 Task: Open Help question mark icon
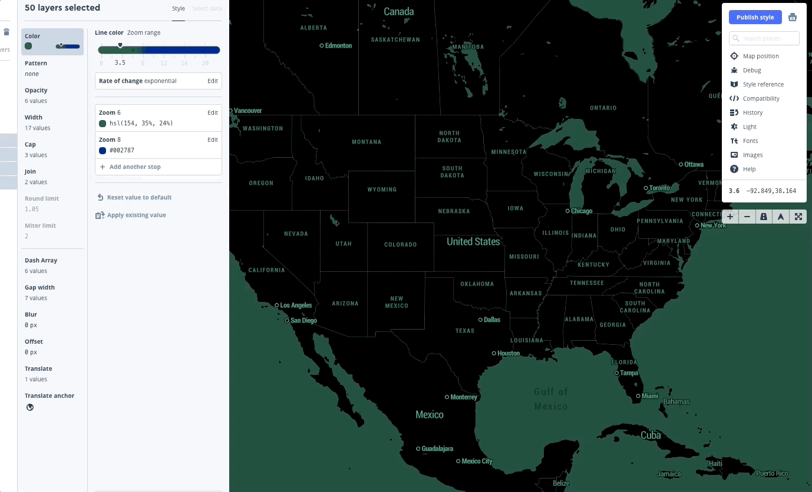pyautogui.click(x=734, y=169)
